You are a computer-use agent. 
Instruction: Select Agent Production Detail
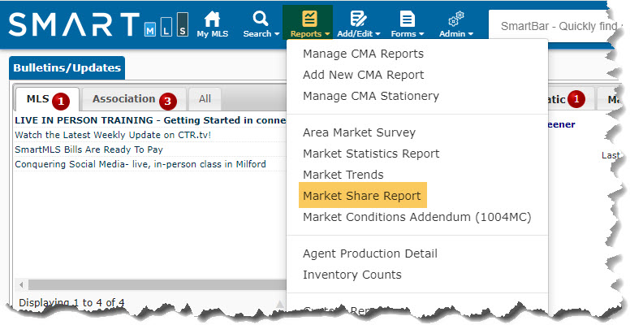coord(370,253)
